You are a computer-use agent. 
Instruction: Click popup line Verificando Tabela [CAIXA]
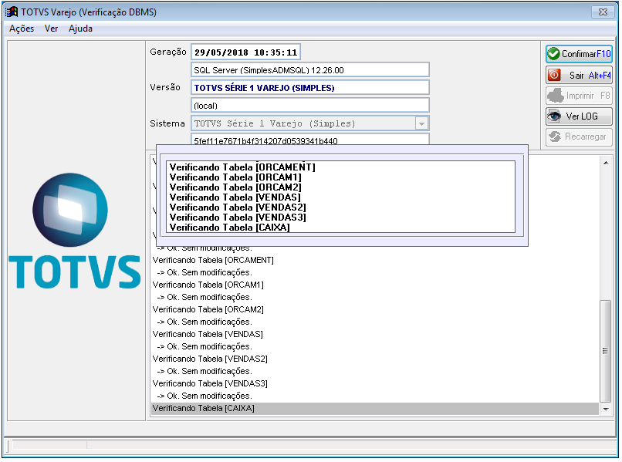230,228
